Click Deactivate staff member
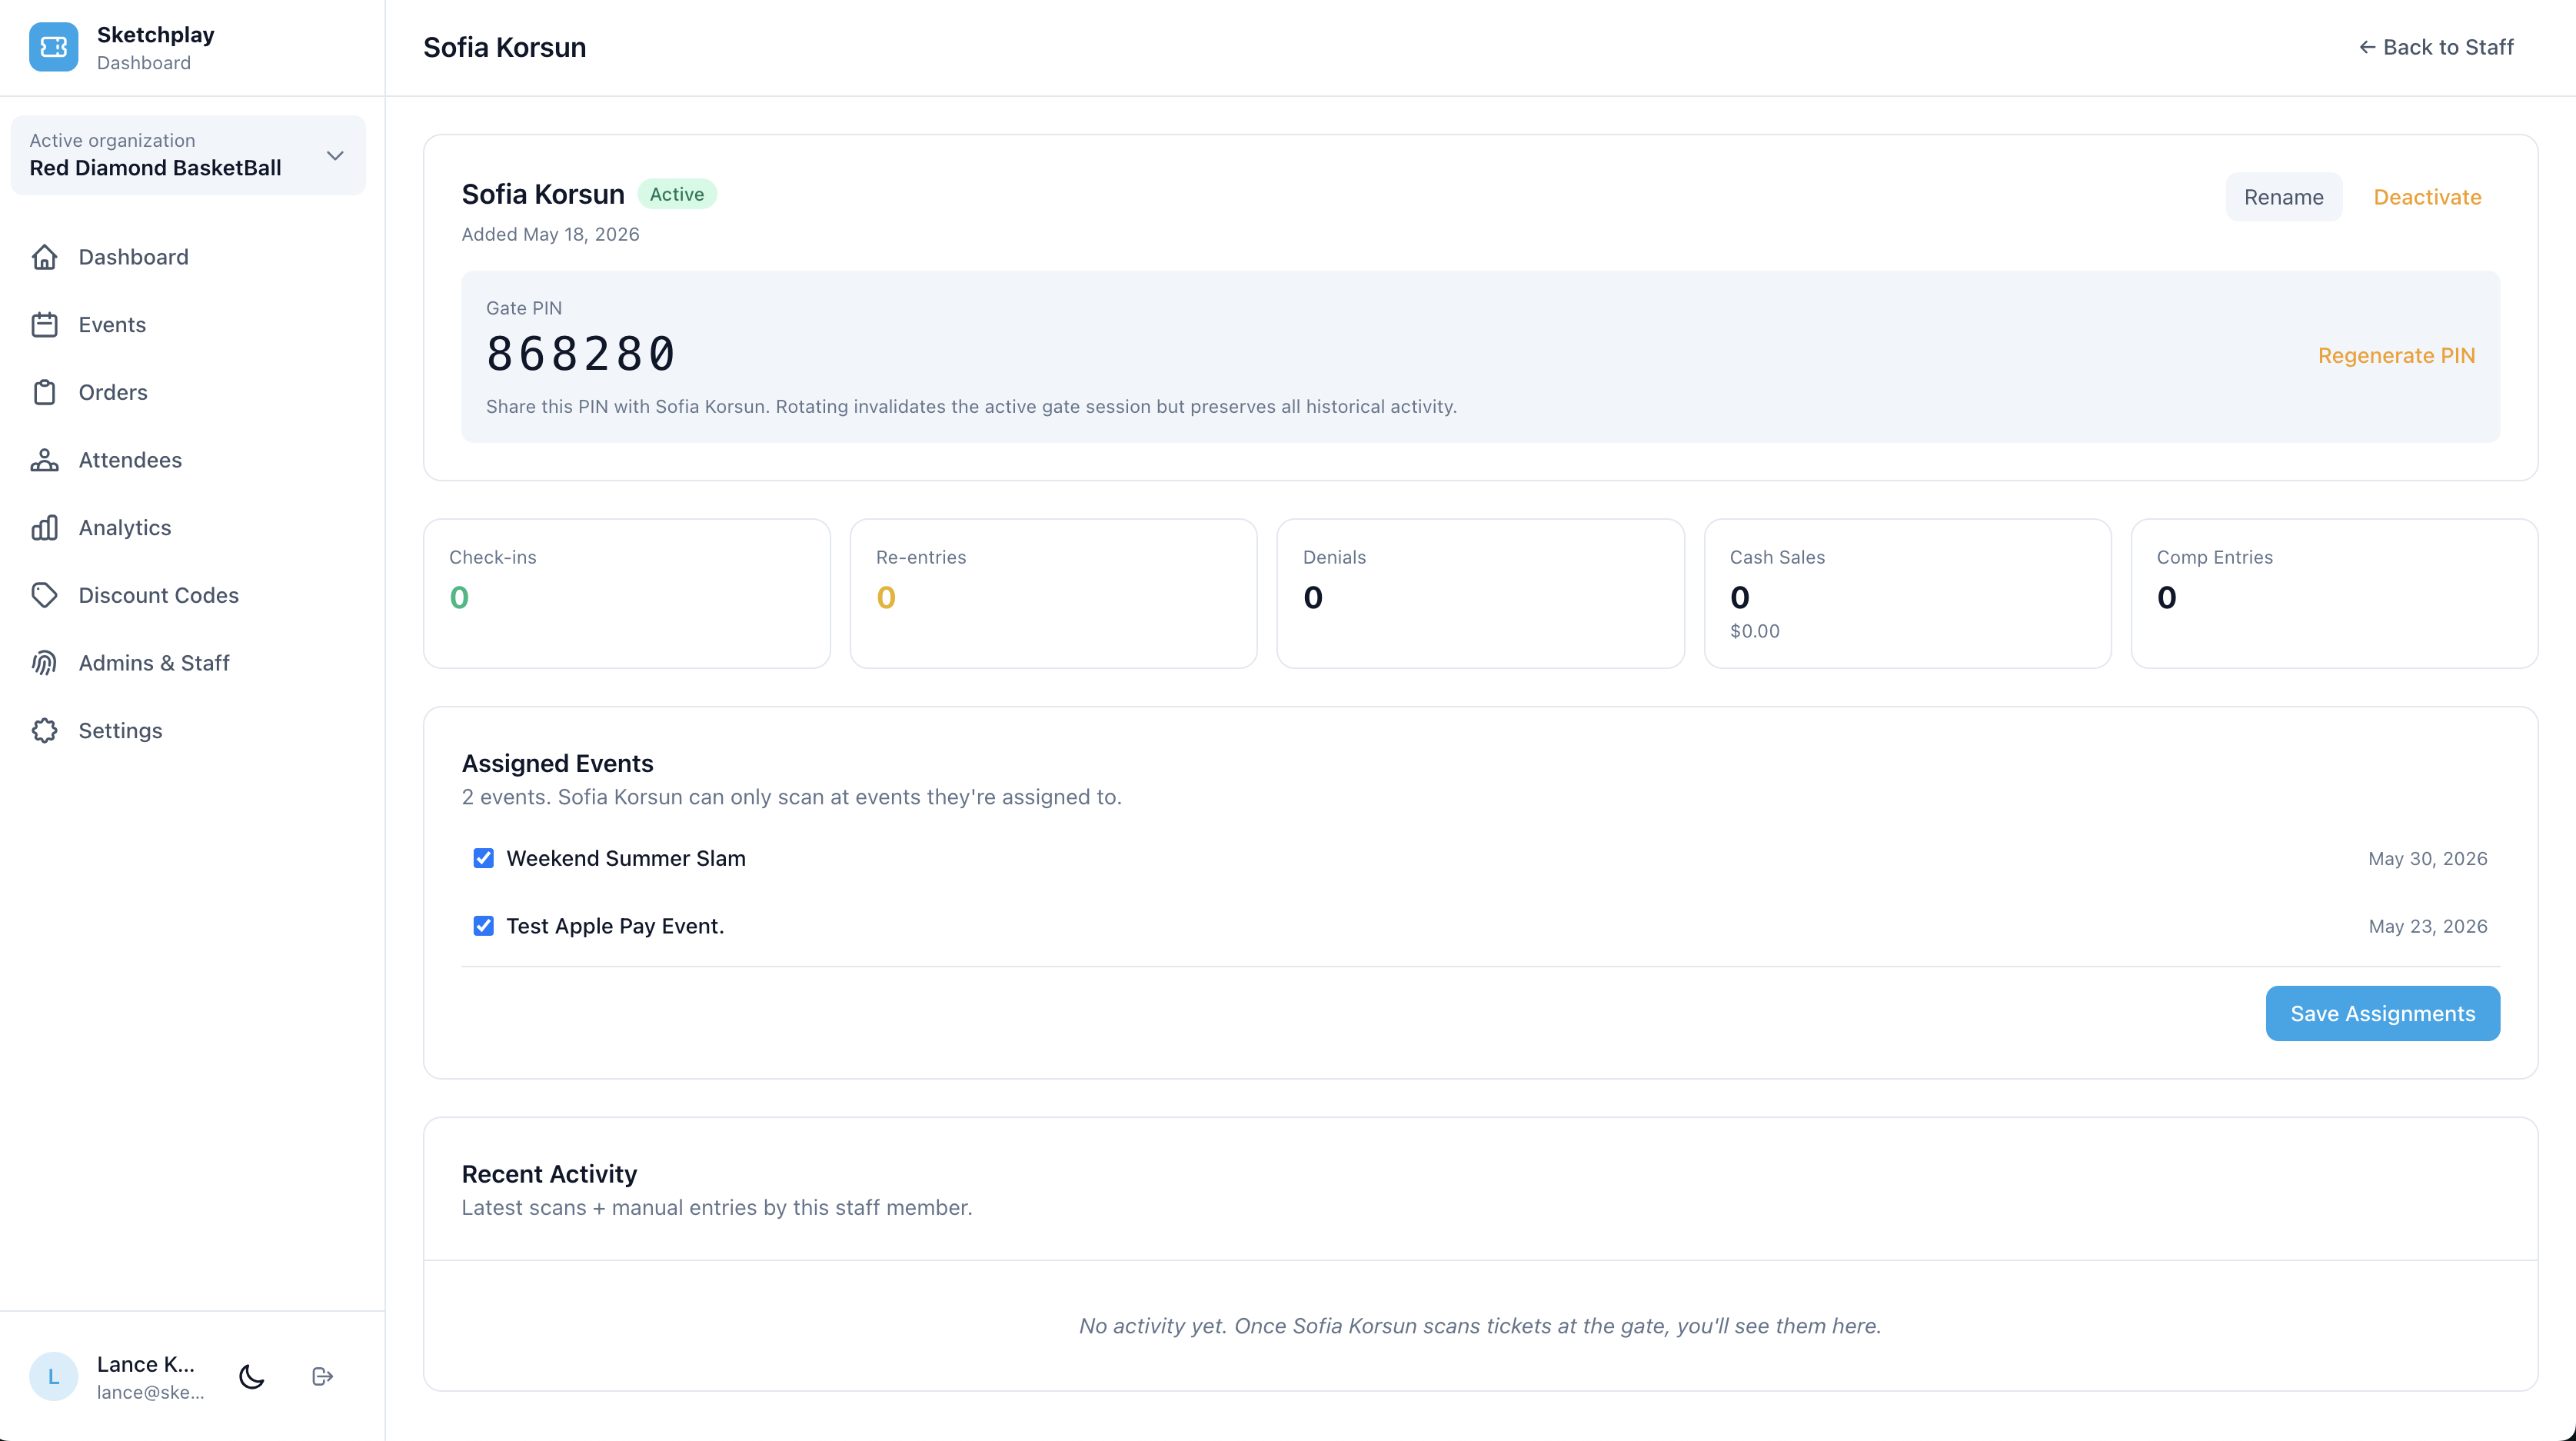Image resolution: width=2576 pixels, height=1441 pixels. (2427, 197)
